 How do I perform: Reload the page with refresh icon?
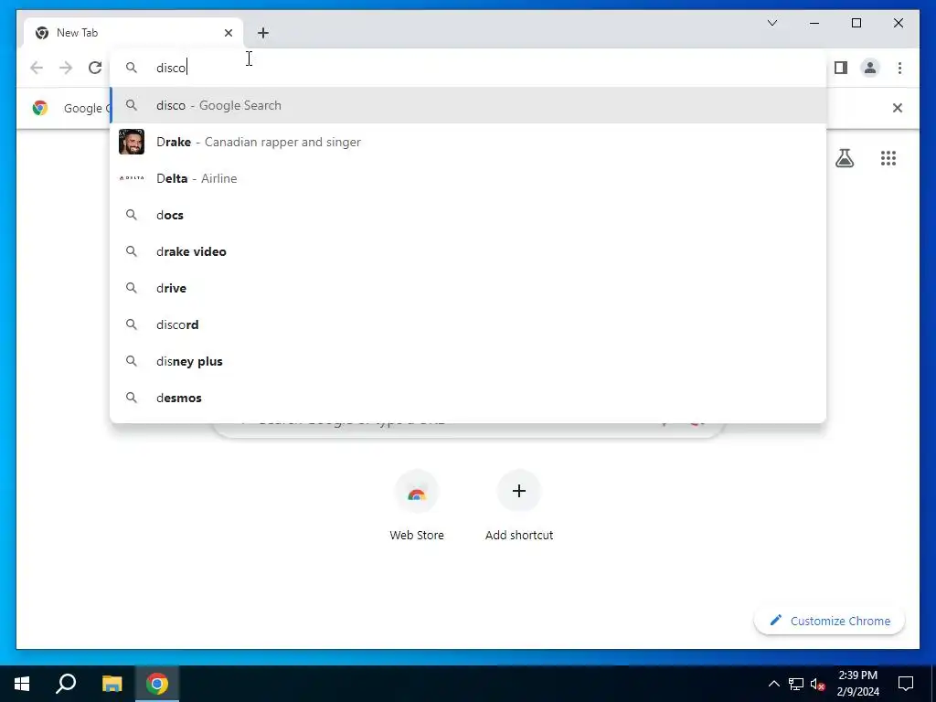[x=95, y=68]
